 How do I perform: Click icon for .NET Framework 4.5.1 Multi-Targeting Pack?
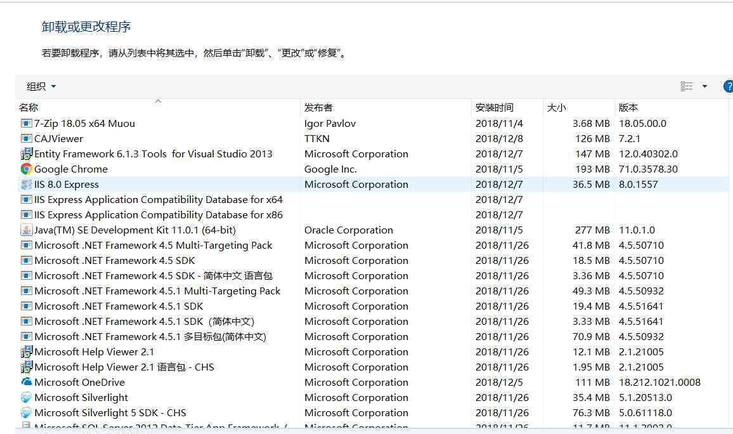pos(27,291)
